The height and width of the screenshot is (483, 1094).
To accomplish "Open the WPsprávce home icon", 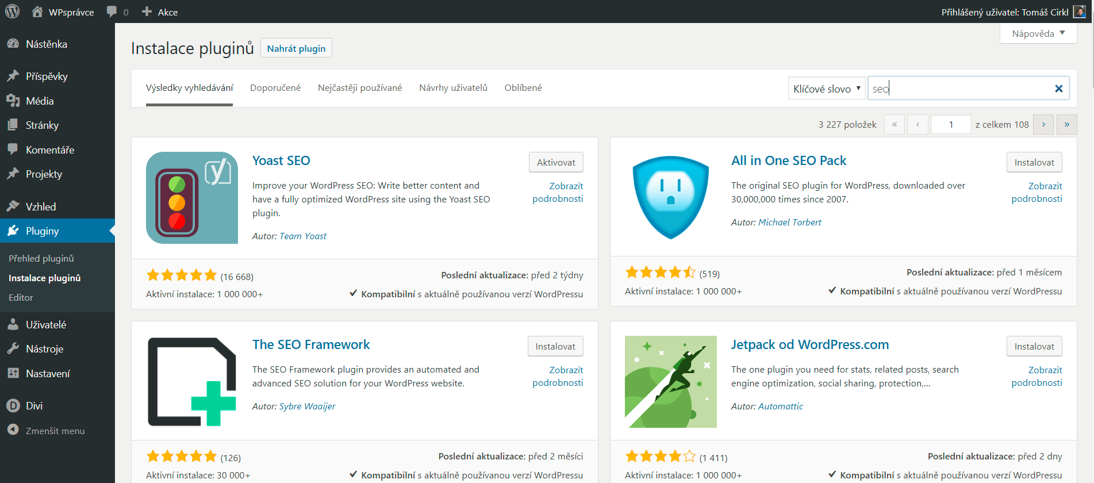I will pyautogui.click(x=37, y=11).
